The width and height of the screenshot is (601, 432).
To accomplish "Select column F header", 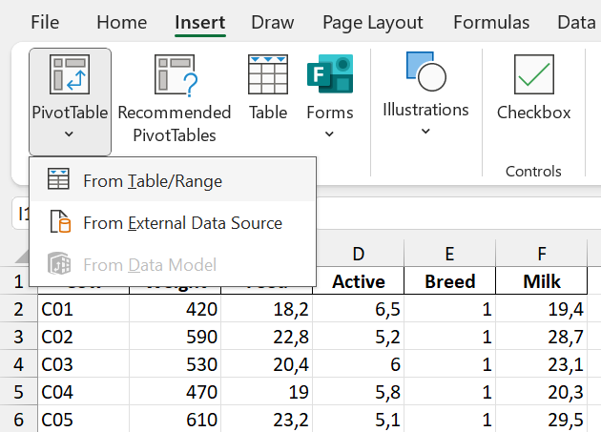I will pyautogui.click(x=542, y=254).
